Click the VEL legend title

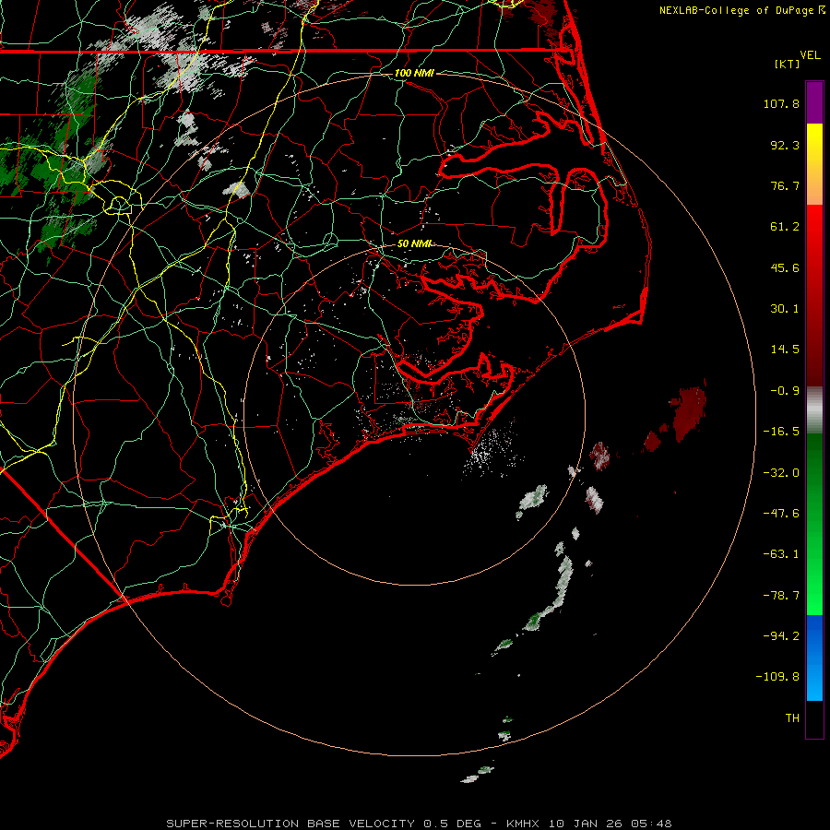coord(810,55)
